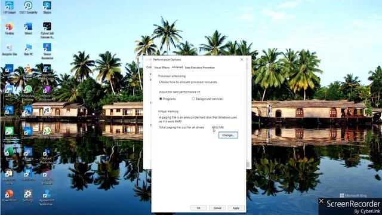The height and width of the screenshot is (215, 382).
Task: Select the Camera desktop icon
Action: [x=28, y=154]
